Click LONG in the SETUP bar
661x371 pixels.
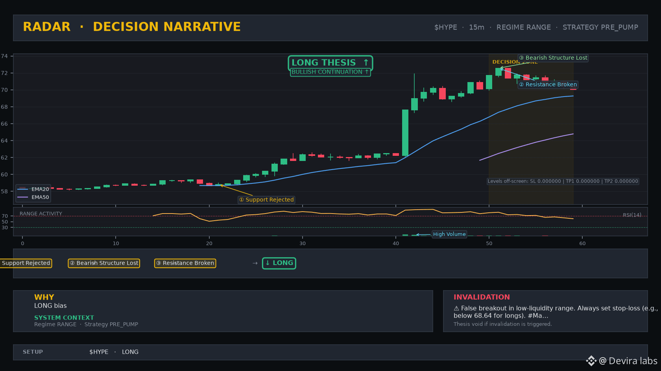[x=130, y=352]
